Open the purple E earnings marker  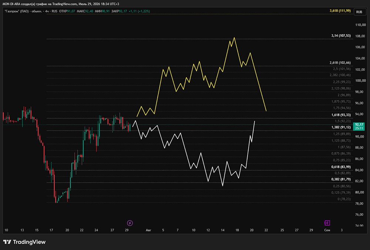pos(327,223)
